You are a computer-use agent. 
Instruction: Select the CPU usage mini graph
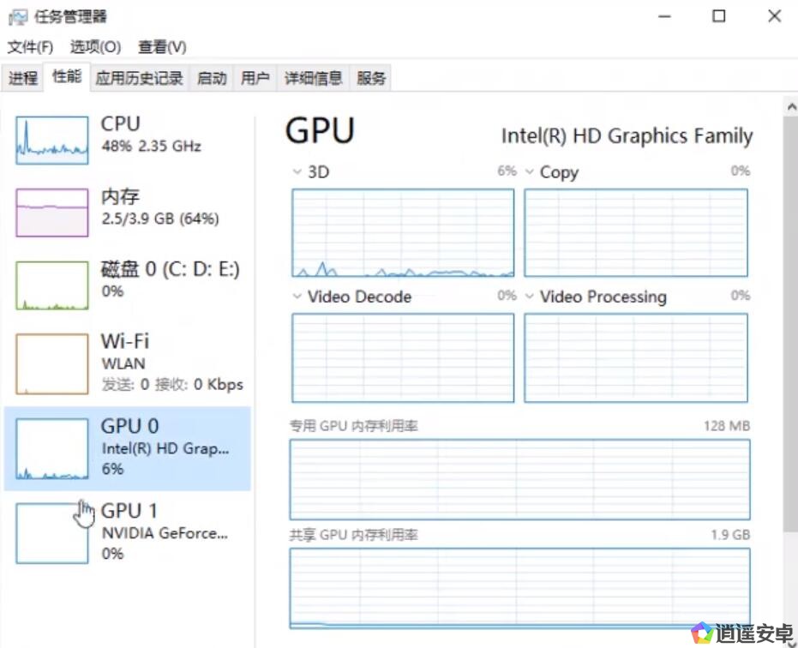click(x=52, y=141)
